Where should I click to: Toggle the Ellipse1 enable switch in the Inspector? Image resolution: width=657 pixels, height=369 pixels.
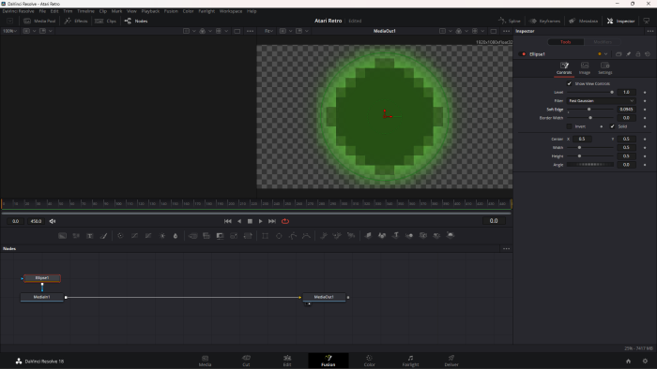(523, 54)
